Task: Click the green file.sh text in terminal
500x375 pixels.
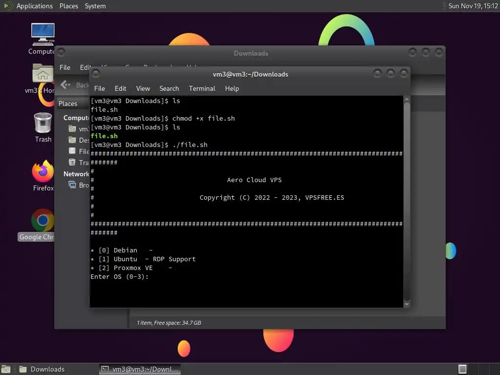Action: pyautogui.click(x=104, y=136)
